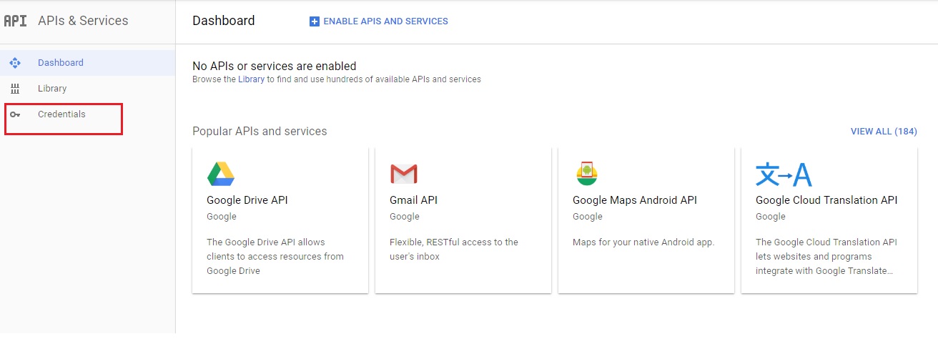The height and width of the screenshot is (339, 938).
Task: Click Google publisher label under Drive API
Action: pos(222,217)
